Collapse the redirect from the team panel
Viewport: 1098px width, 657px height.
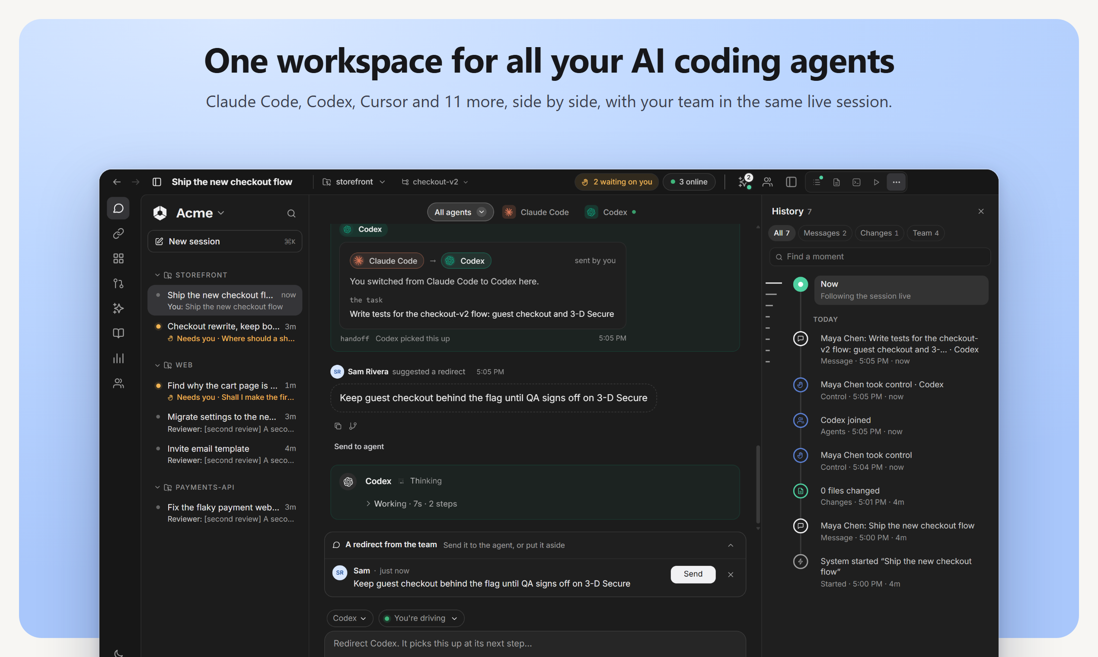731,545
